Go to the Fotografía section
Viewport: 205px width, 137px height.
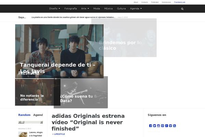tap(70, 9)
